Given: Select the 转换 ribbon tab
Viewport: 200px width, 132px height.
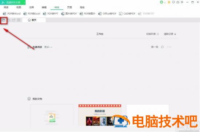Looking at the screenshot, I should 57,7.
